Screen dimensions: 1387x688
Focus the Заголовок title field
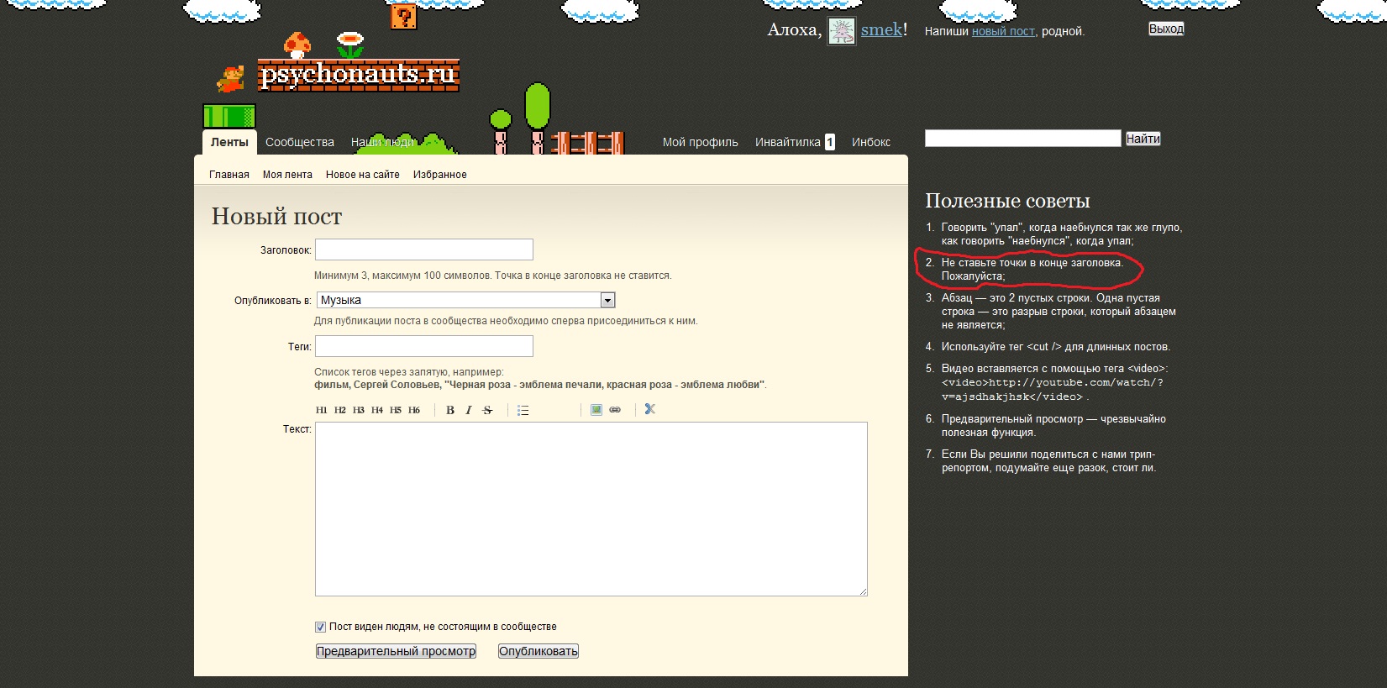pos(424,249)
